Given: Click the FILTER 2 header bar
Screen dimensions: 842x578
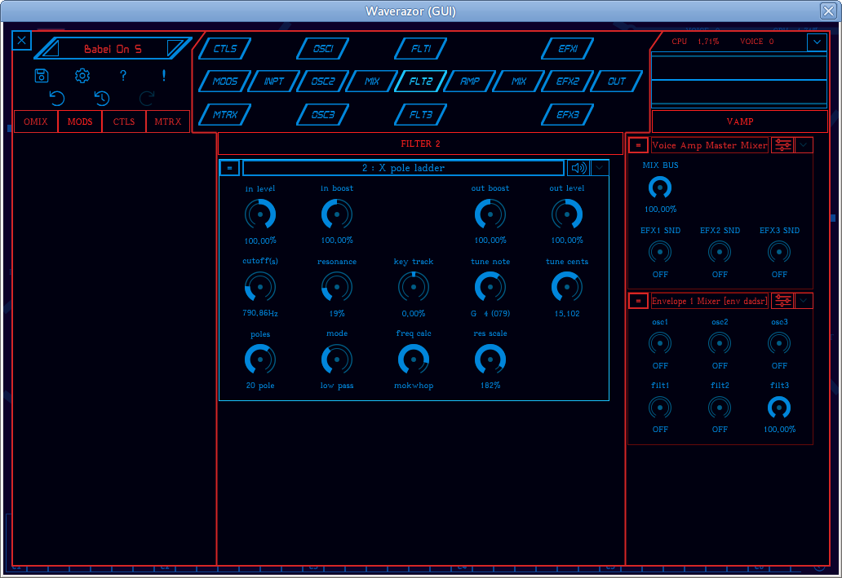Looking at the screenshot, I should (x=420, y=143).
